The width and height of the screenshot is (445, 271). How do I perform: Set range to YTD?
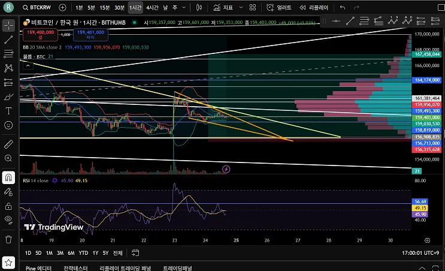pos(83,253)
